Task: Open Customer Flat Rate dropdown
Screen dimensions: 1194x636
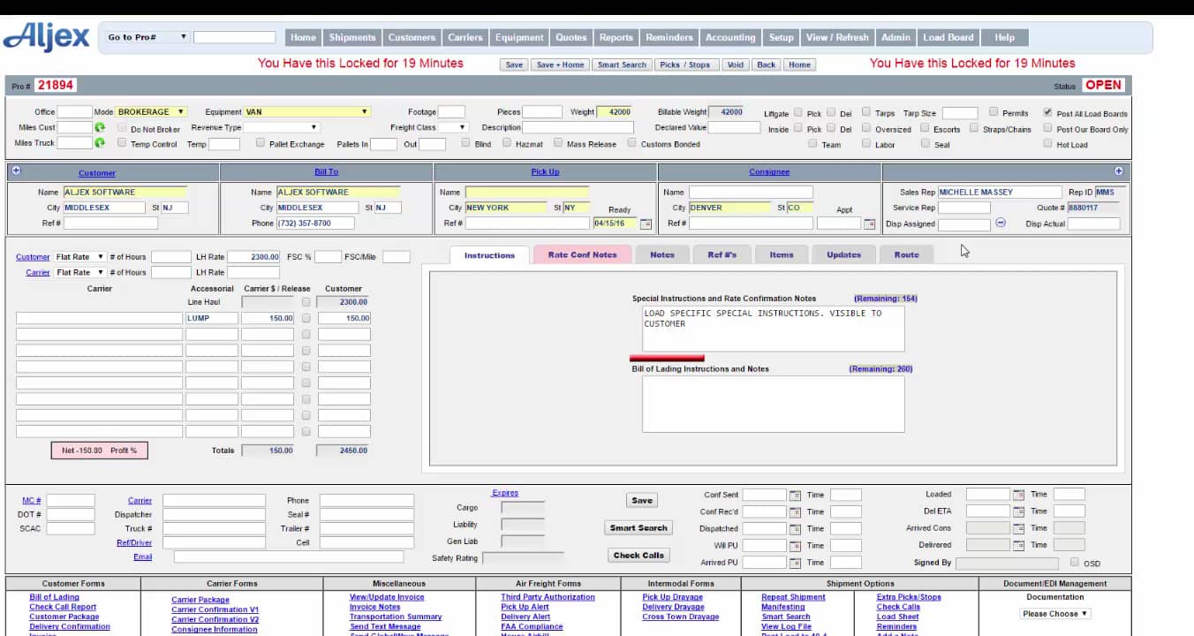Action: click(x=79, y=257)
